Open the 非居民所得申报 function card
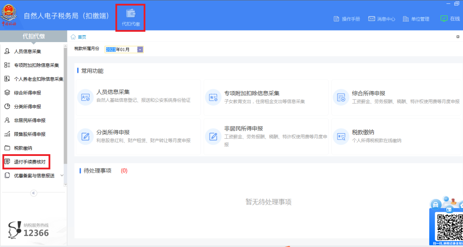The image size is (463, 247). (266, 136)
